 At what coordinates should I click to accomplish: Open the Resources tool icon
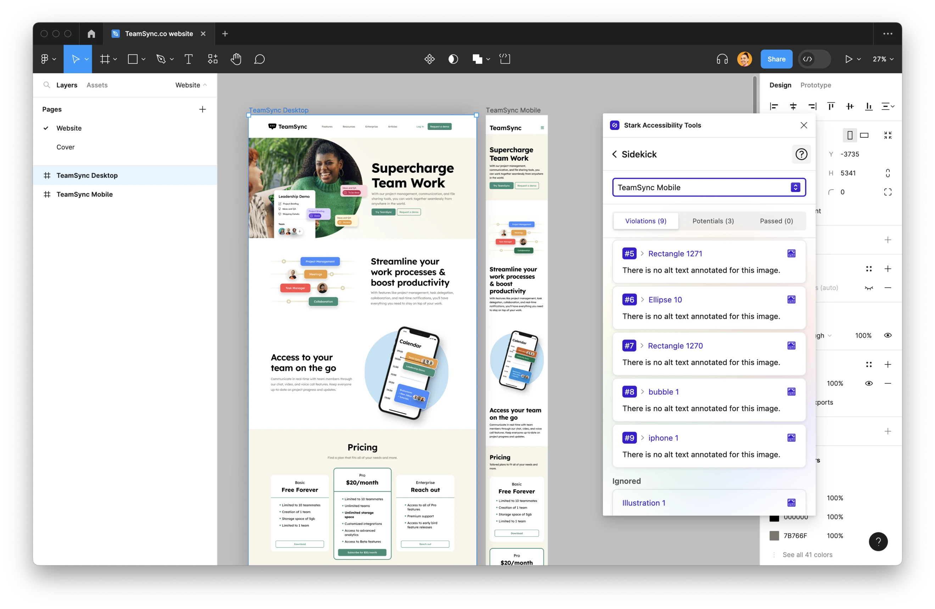(x=213, y=59)
